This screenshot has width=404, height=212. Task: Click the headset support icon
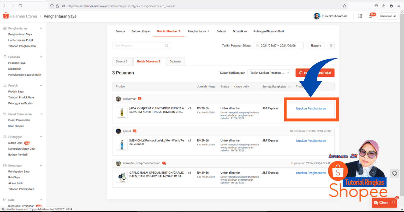[x=394, y=173]
